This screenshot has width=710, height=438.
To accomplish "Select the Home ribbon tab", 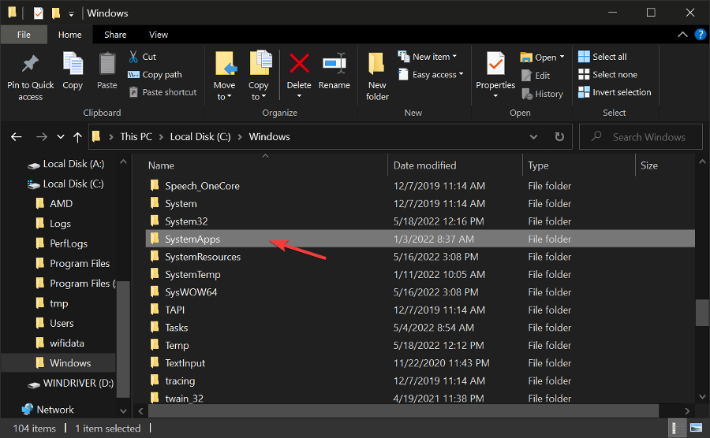I will 69,35.
